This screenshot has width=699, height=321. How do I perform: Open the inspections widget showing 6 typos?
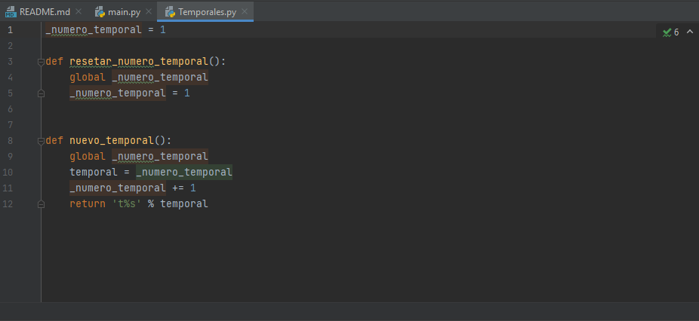[671, 32]
